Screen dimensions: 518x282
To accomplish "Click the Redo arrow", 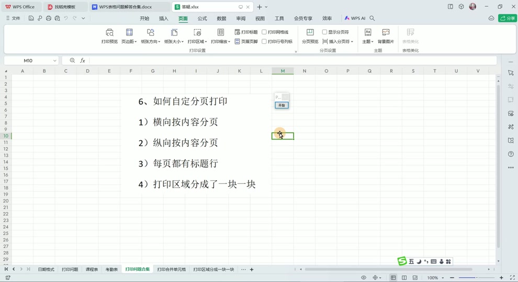I will tap(75, 18).
